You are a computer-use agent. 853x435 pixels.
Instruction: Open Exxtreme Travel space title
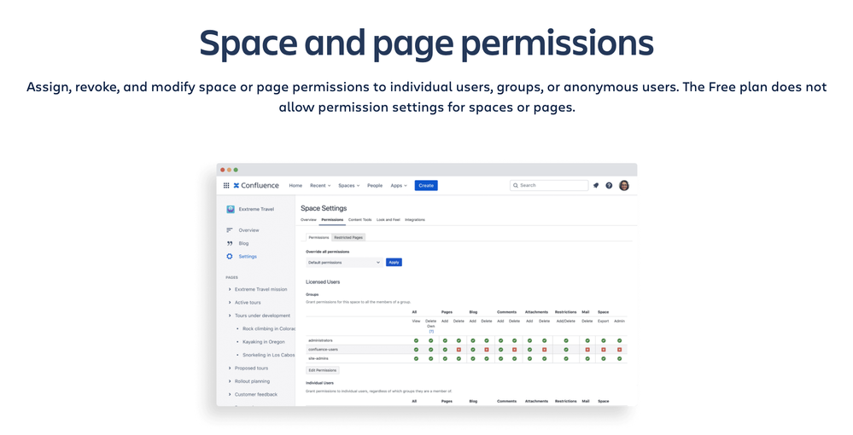click(256, 209)
